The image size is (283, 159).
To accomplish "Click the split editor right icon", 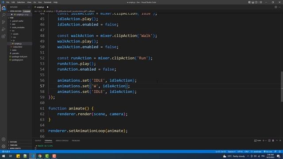I will tap(276, 7).
